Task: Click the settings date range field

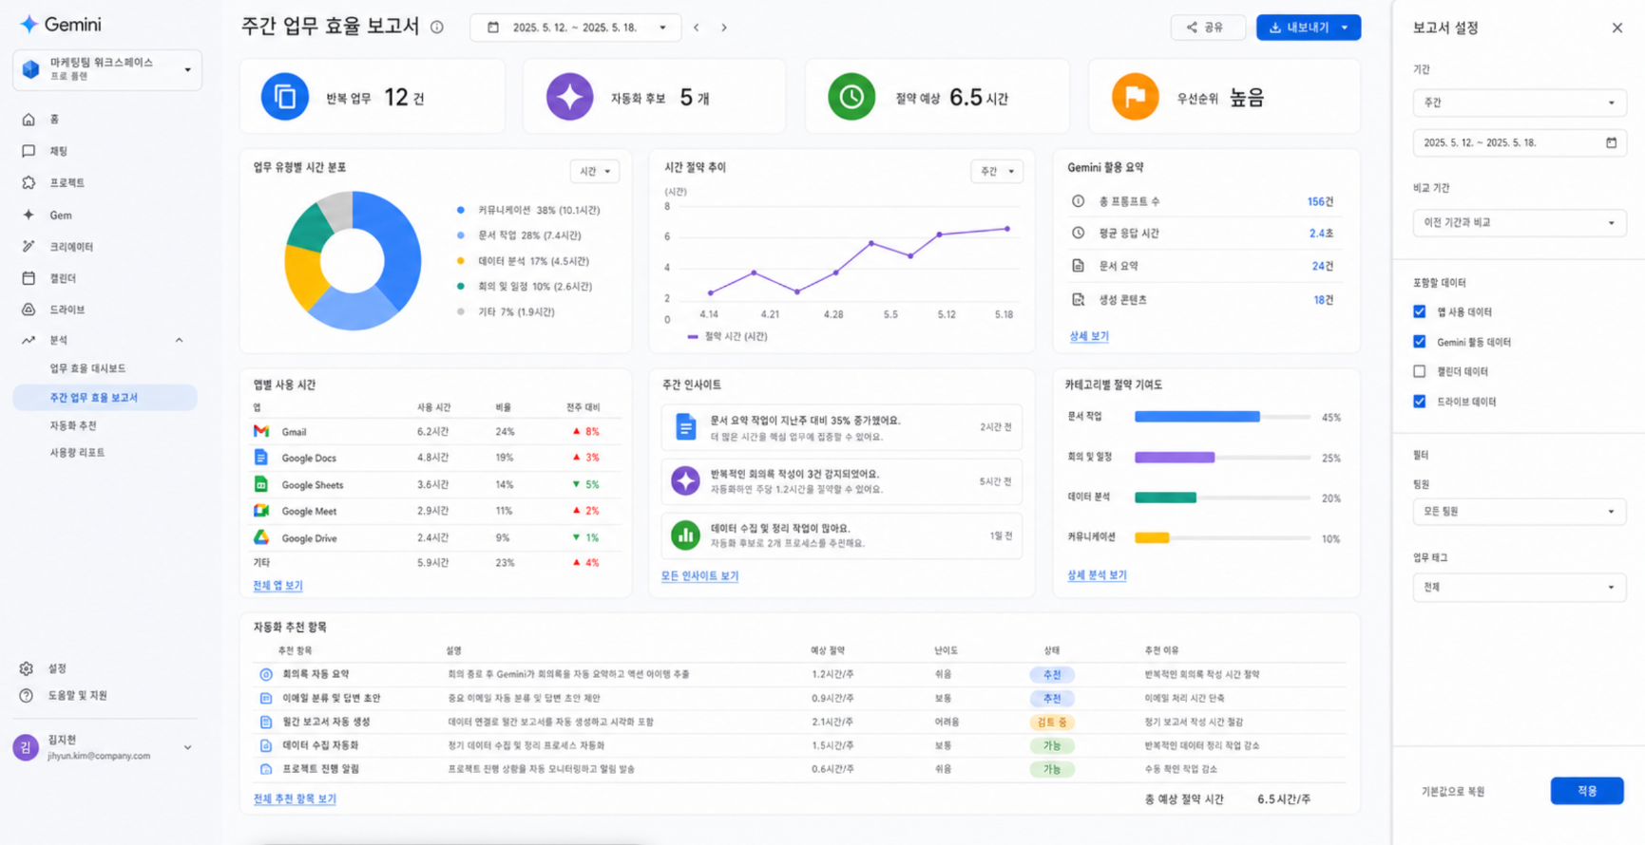Action: click(1520, 142)
